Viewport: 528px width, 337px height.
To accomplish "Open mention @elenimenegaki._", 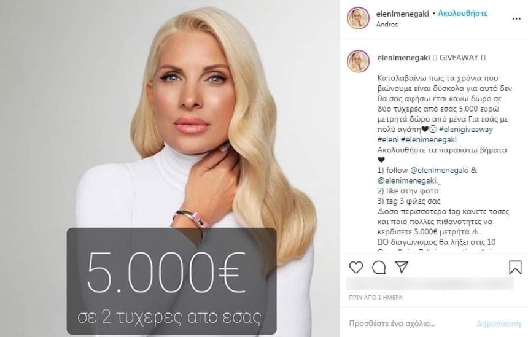I will coord(409,181).
